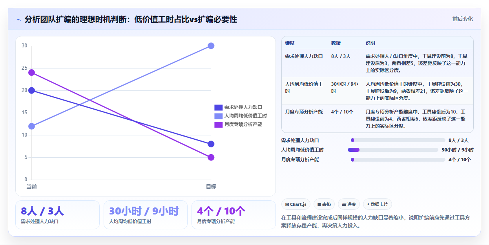
Task: Click the 8人 / 3人 data card
Action: coord(57,215)
